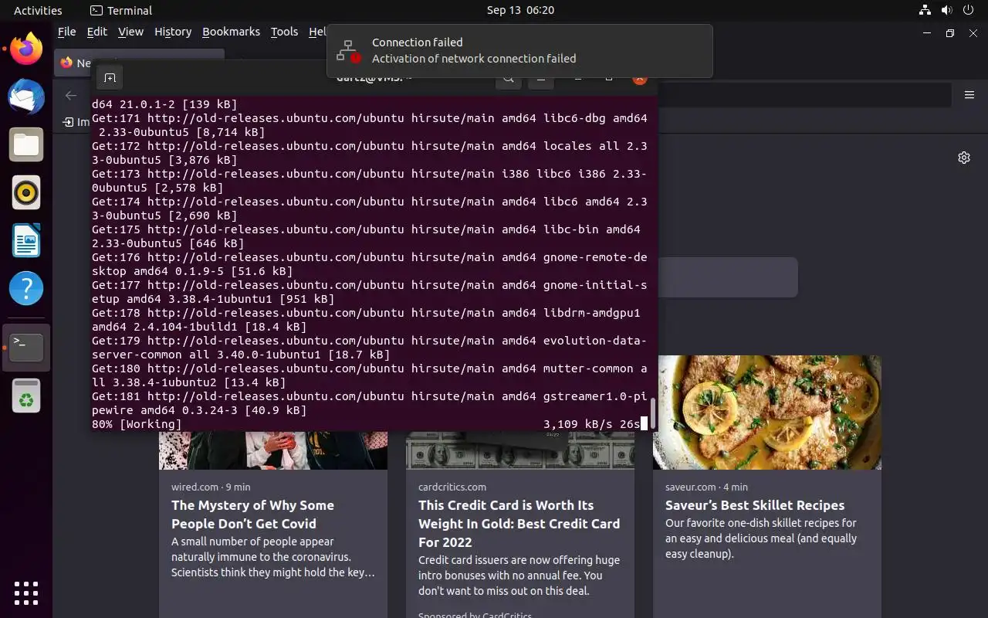Image resolution: width=988 pixels, height=618 pixels.
Task: Open the Help dock icon
Action: (x=26, y=288)
